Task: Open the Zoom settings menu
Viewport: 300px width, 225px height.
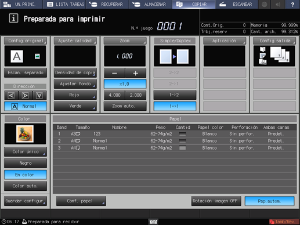Action: click(x=125, y=41)
